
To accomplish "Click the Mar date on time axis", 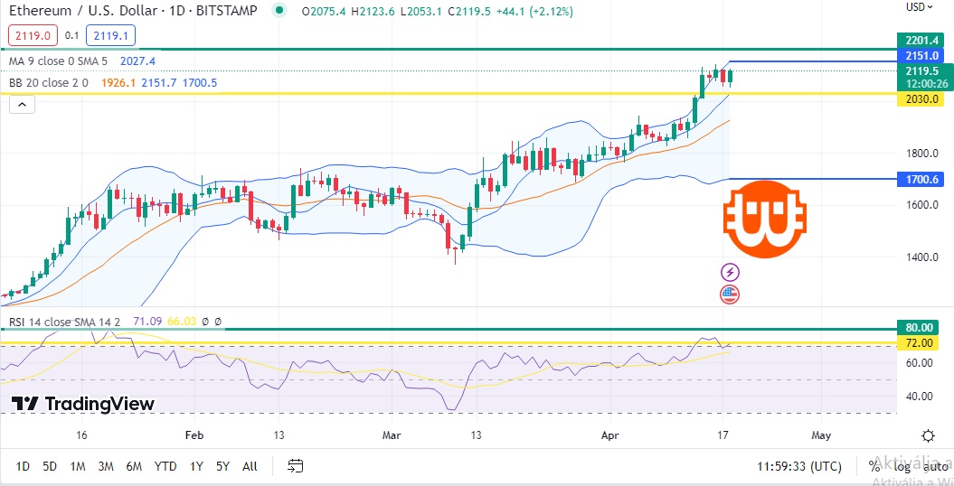I will pos(392,435).
